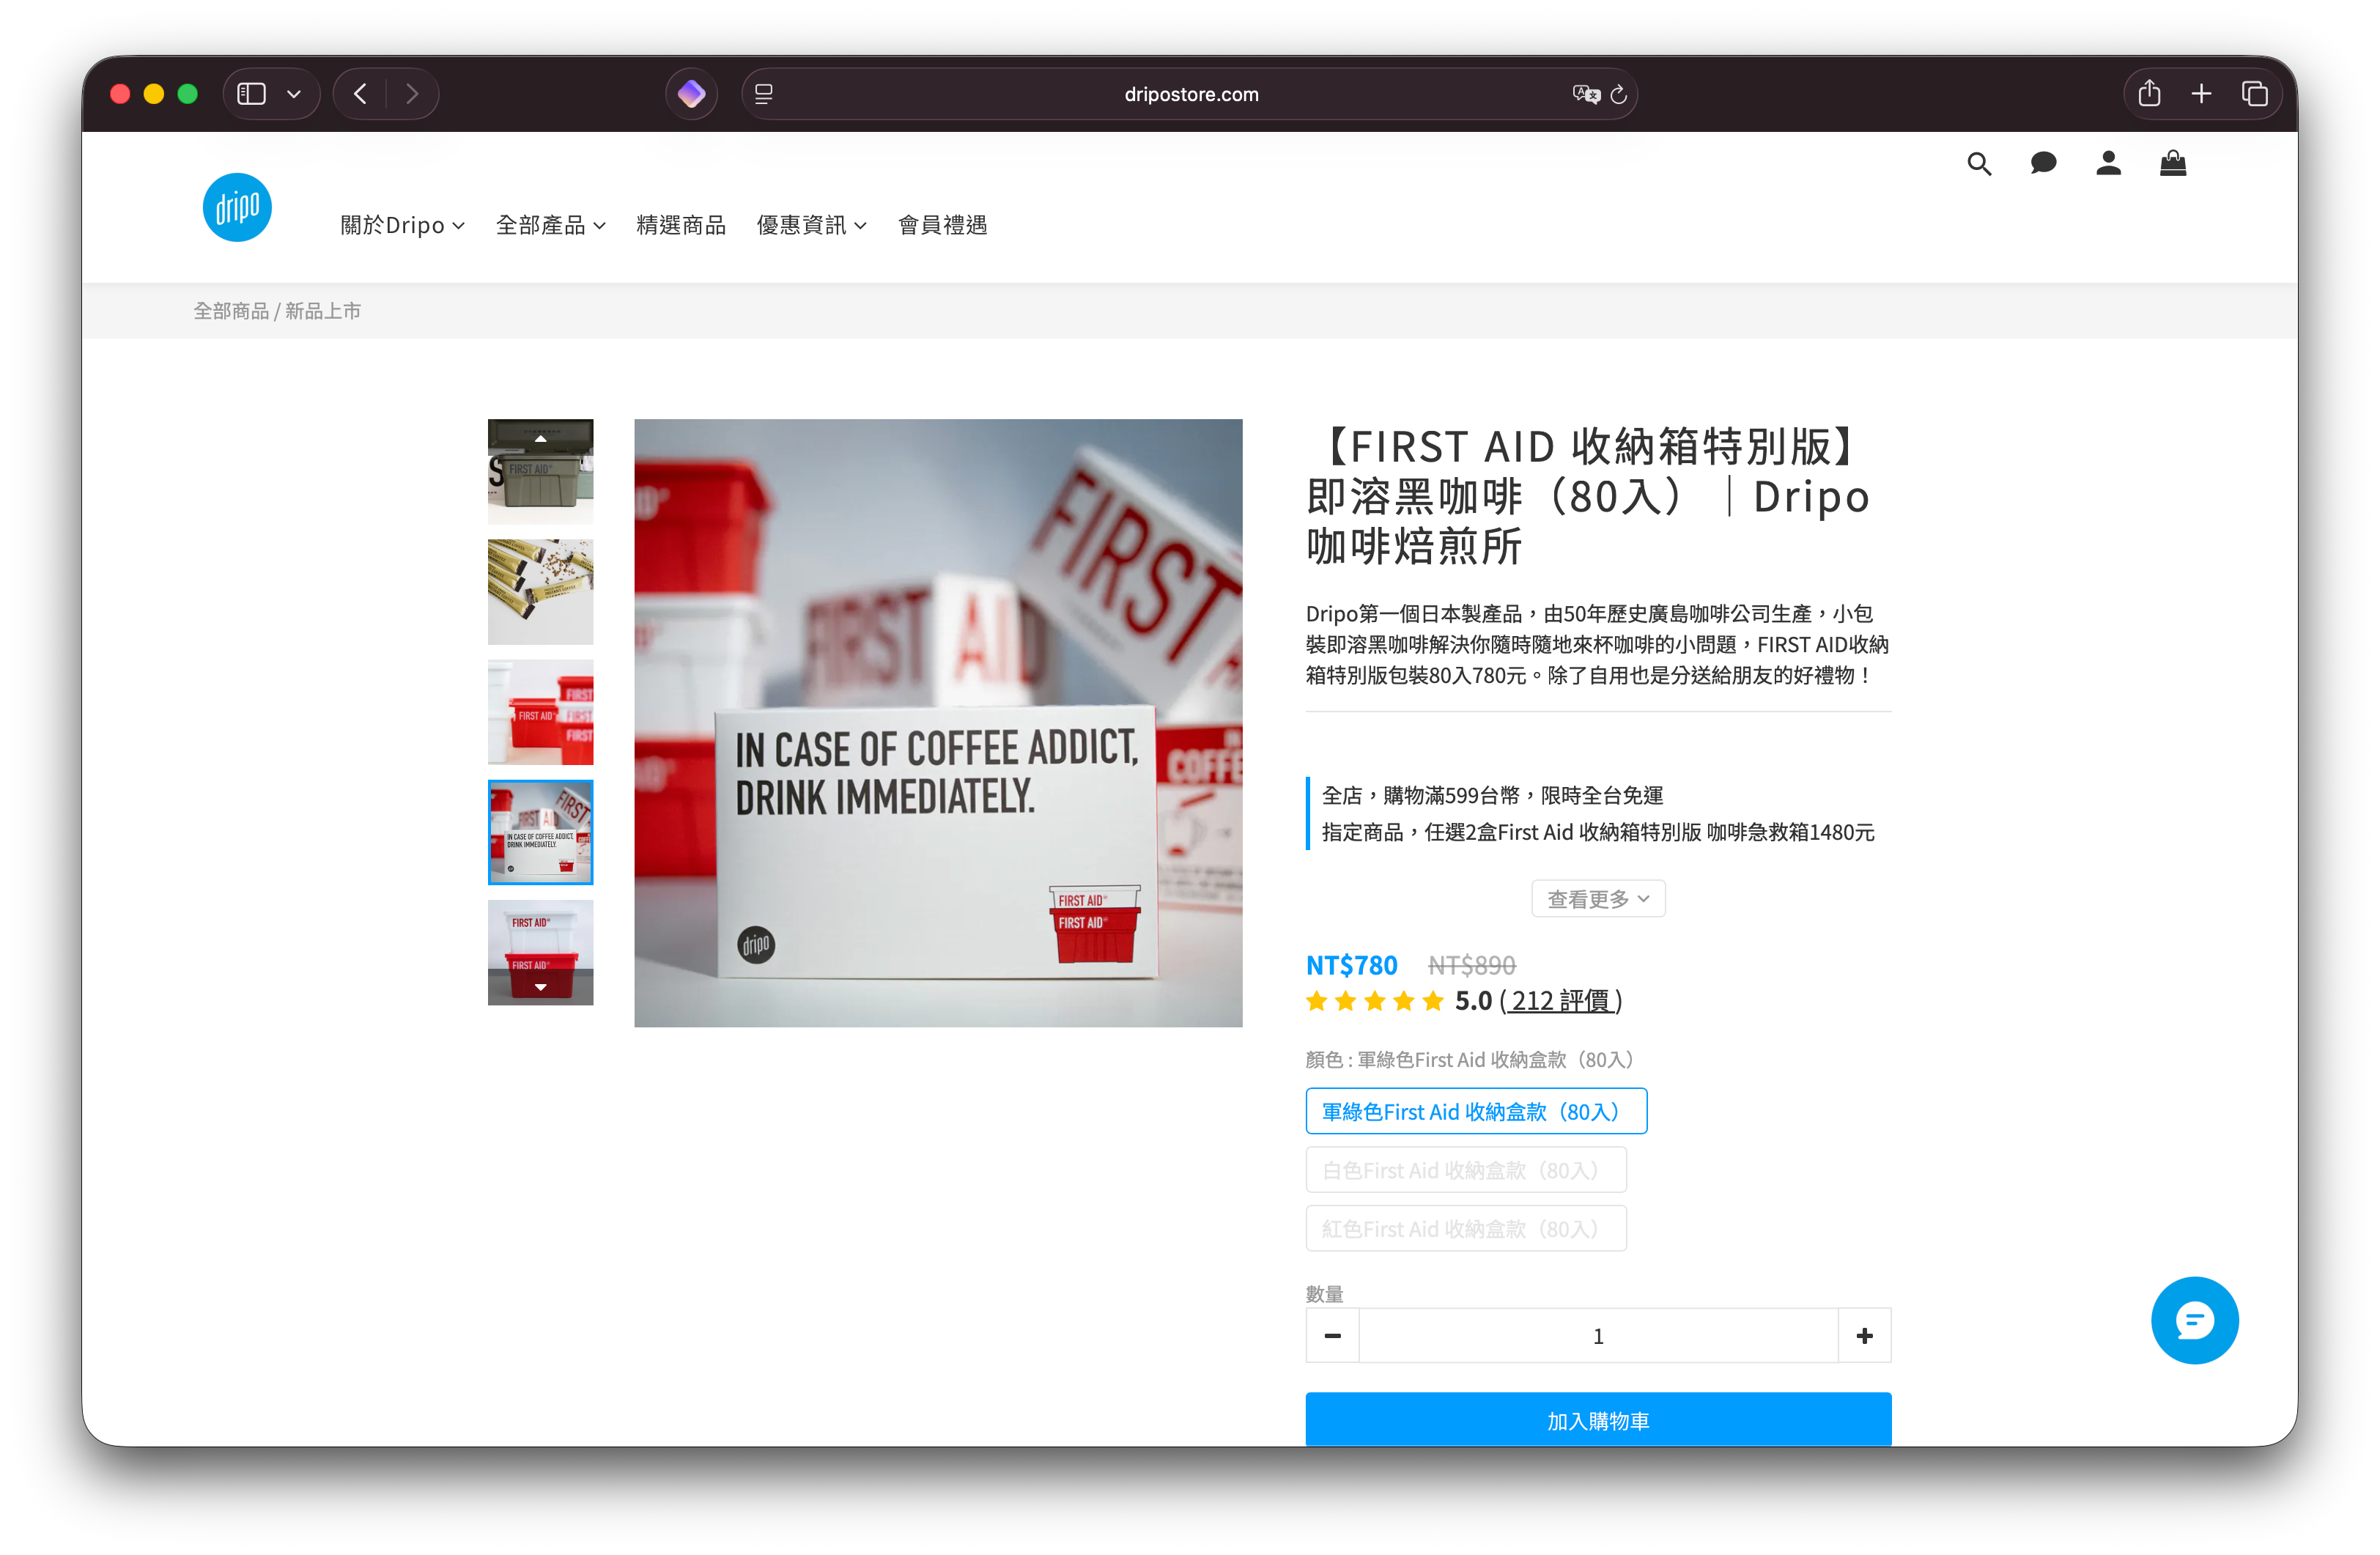Click the search magnifier icon
The width and height of the screenshot is (2380, 1555).
click(1978, 164)
